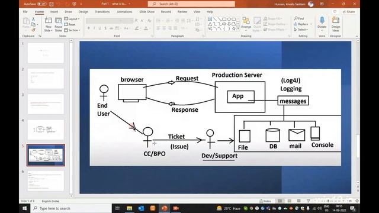Toggle the Numbering list button

tap(168, 21)
